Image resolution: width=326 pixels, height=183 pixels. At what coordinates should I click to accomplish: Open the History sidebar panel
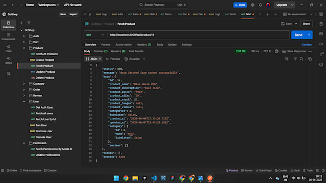pos(8,60)
